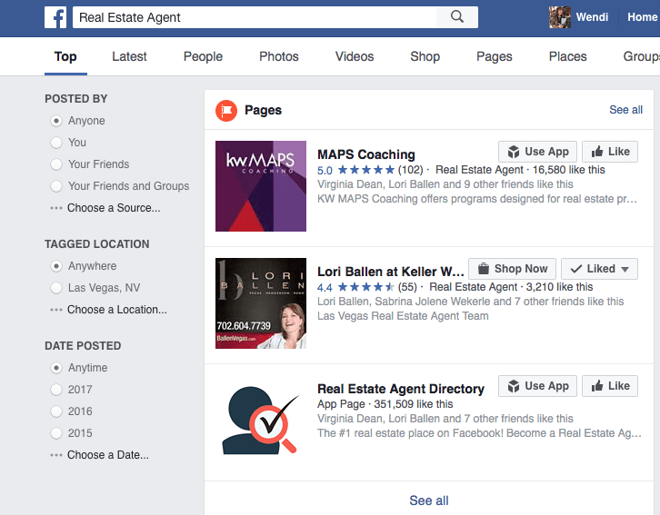
Task: Open the kw MAPS Coaching thumbnail
Action: 261,186
